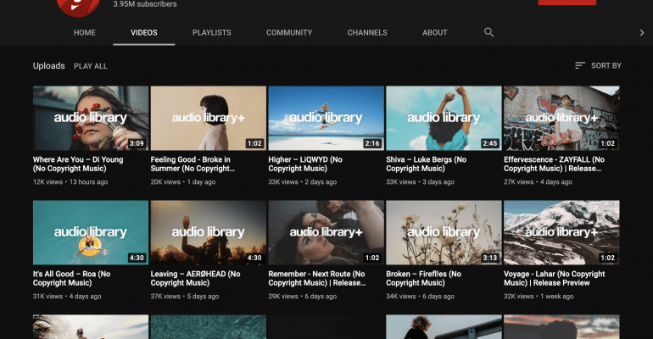Open the Where Are You thumbnail
This screenshot has height=339, width=653.
click(91, 118)
